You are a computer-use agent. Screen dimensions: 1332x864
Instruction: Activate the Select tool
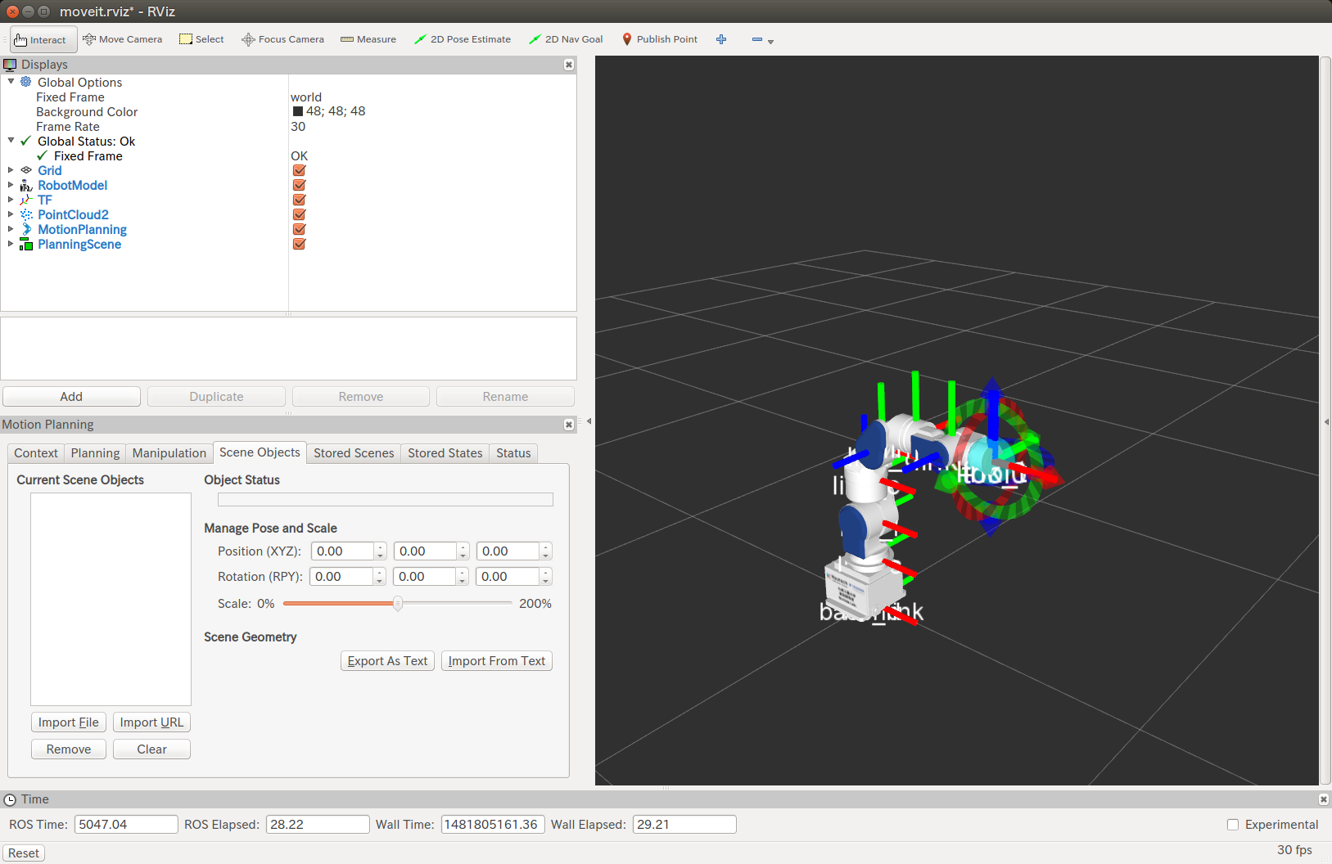point(201,39)
